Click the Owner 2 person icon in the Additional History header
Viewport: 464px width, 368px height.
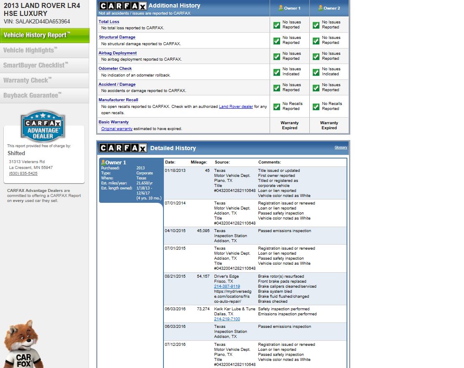click(x=320, y=8)
